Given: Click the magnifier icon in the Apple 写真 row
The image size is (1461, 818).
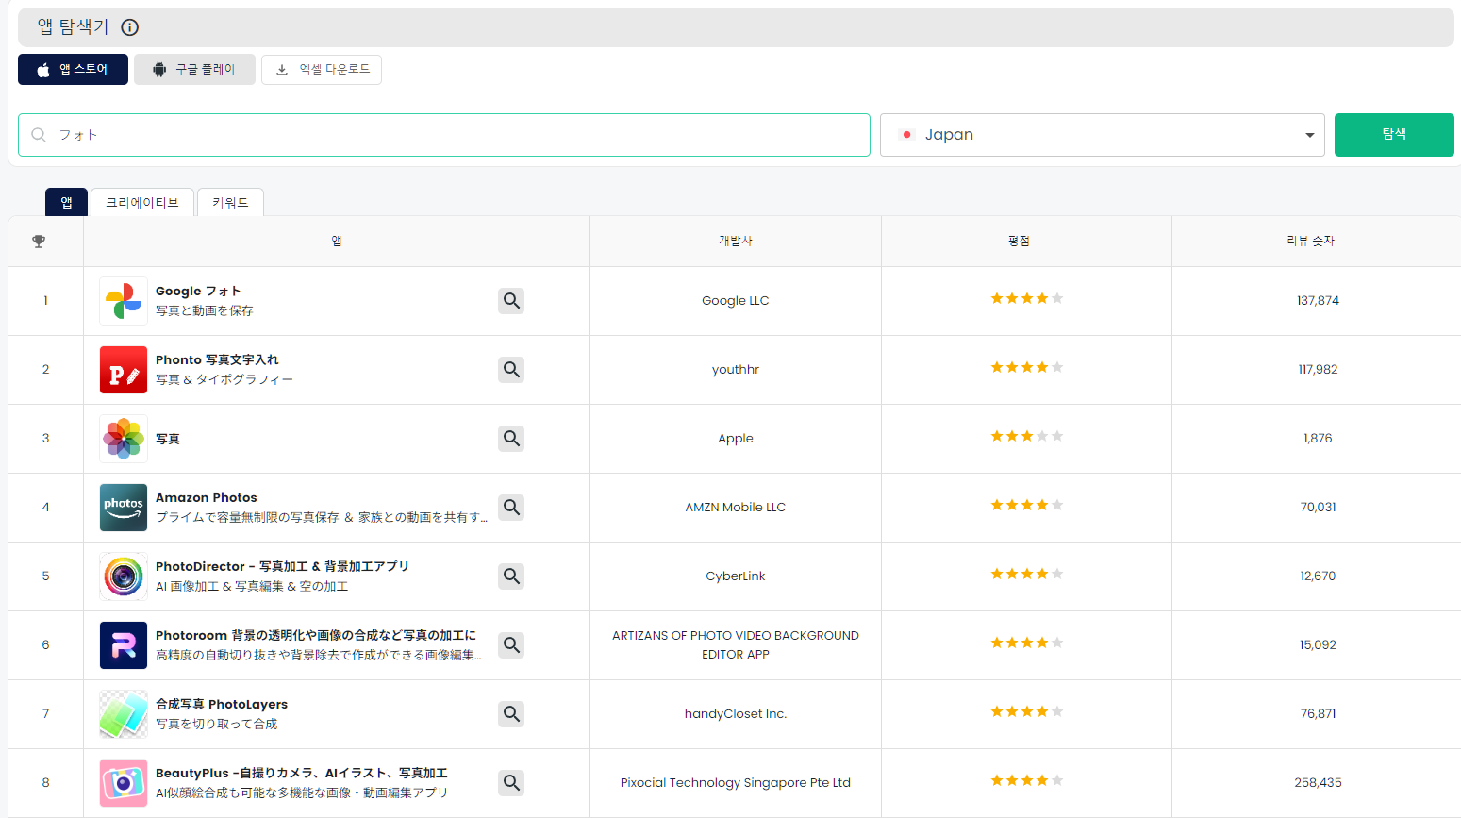Looking at the screenshot, I should click(x=511, y=439).
